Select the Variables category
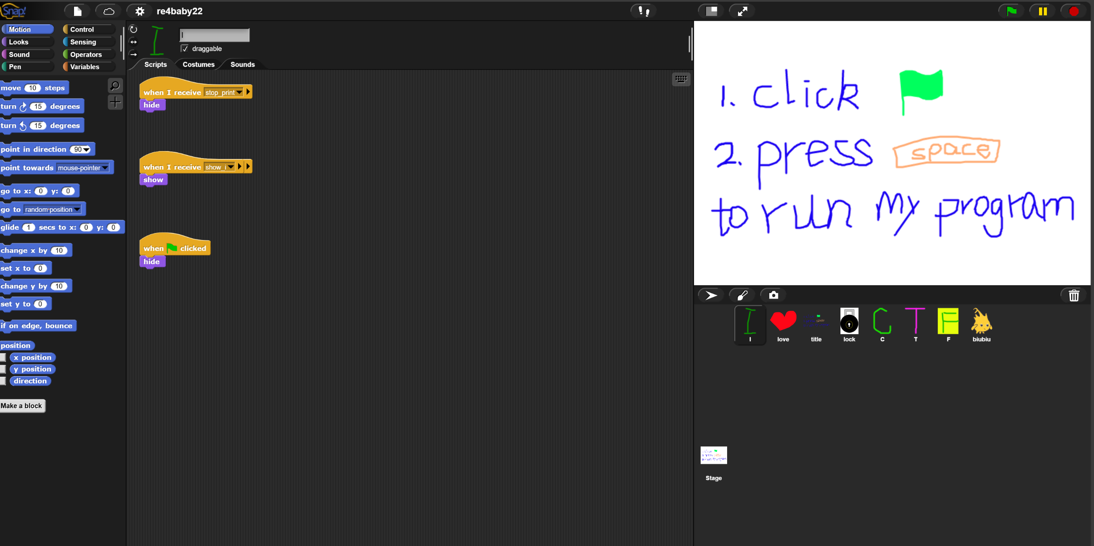 click(x=89, y=66)
